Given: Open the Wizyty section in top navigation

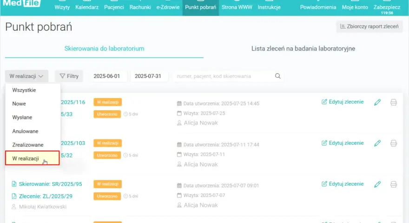Looking at the screenshot, I should 62,7.
